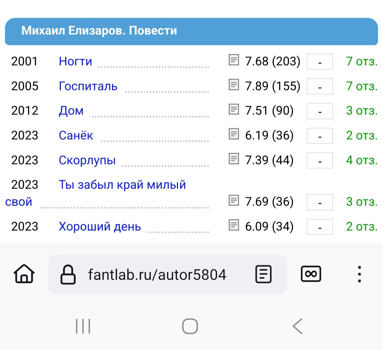The width and height of the screenshot is (383, 350).
Task: Open the Госпиталь story link
Action: [88, 86]
